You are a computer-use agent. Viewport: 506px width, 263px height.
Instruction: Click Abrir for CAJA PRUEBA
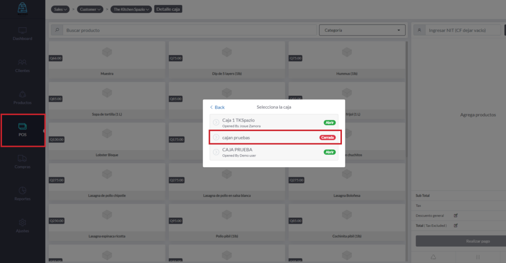tap(330, 152)
